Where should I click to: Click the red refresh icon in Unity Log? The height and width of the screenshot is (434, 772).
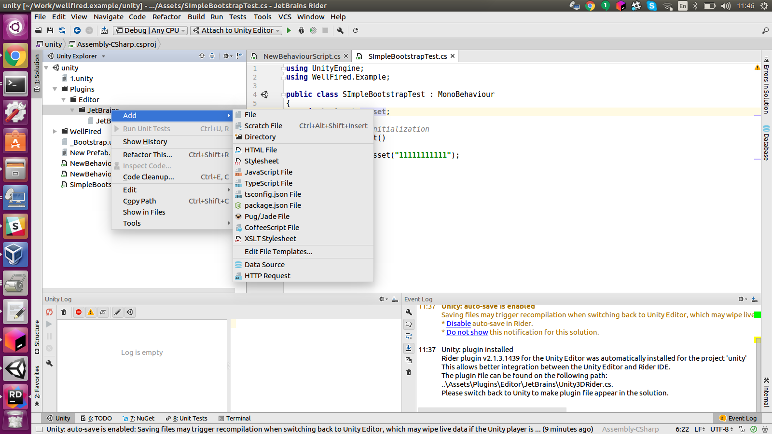49,312
